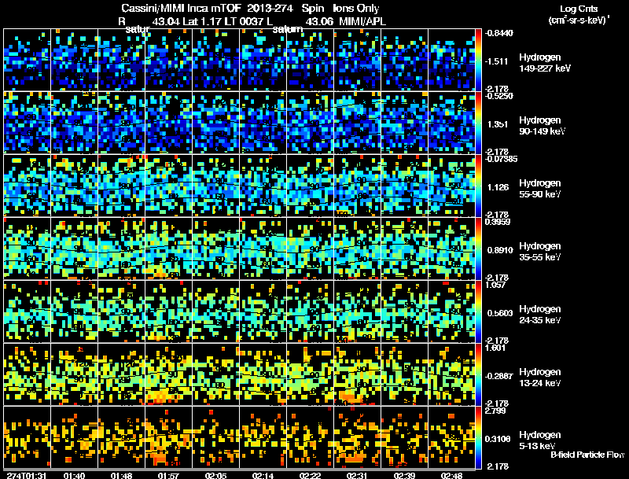The height and width of the screenshot is (479, 629).
Task: Open the 01:48 panel in the 55-90 keV row
Action: point(122,186)
